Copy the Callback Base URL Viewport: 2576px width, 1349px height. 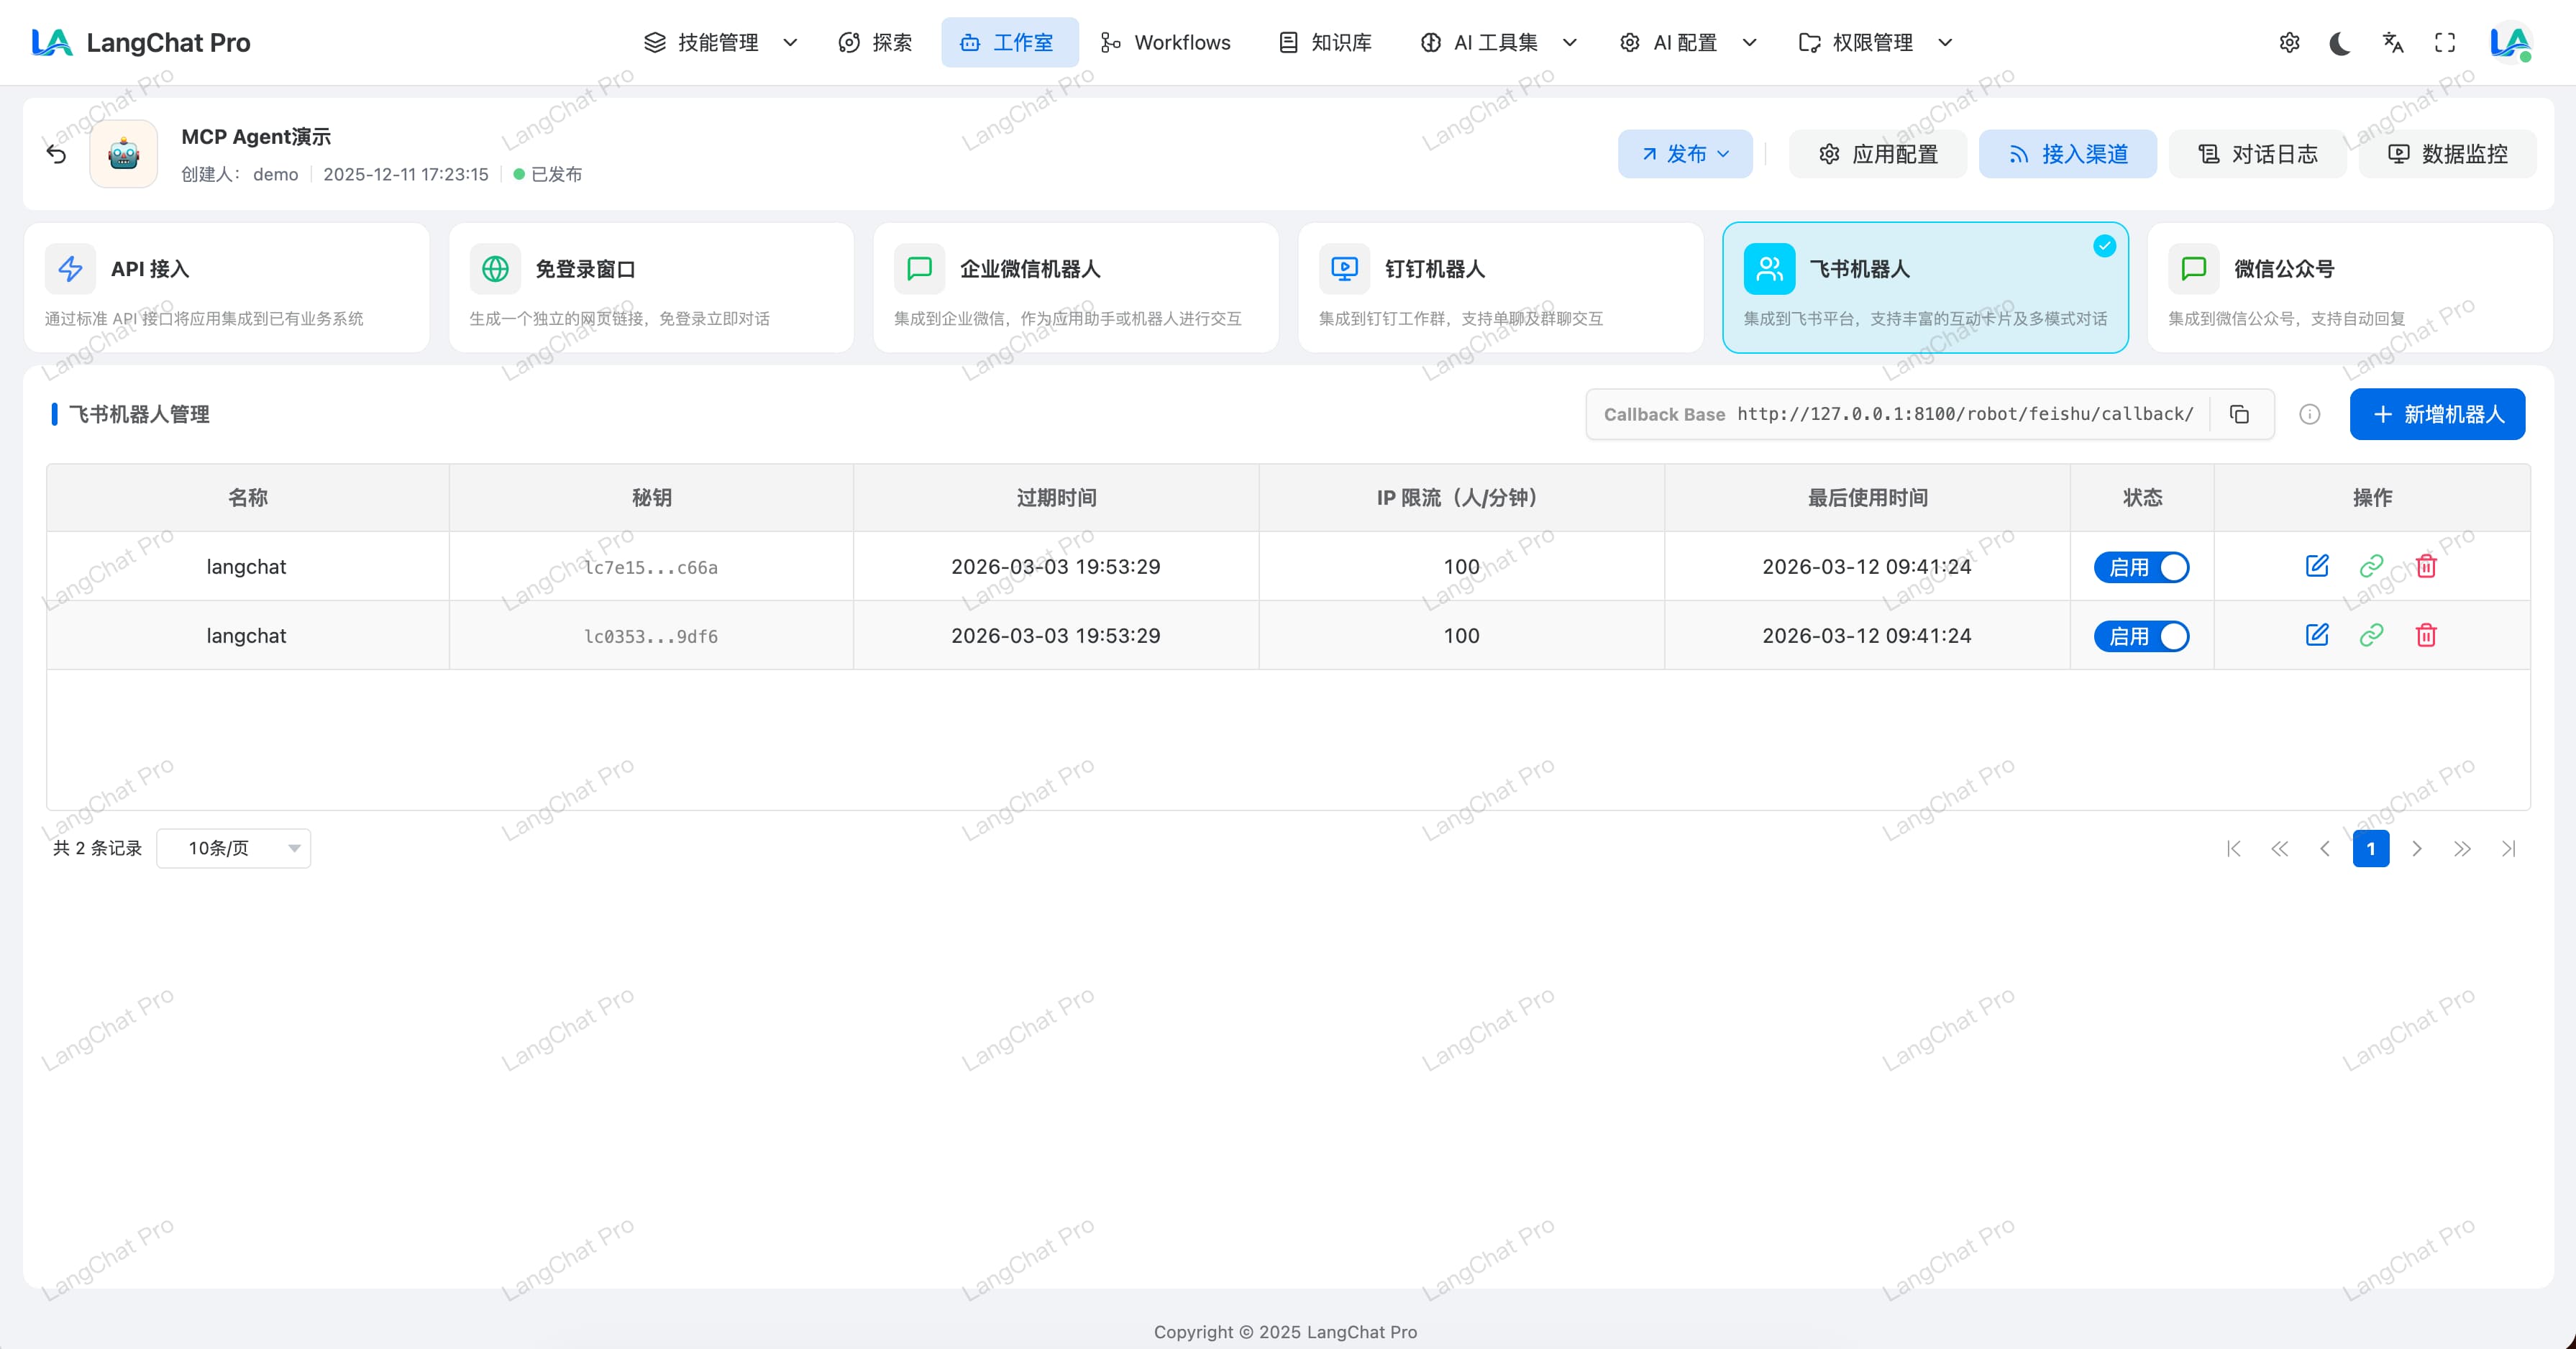tap(2239, 414)
